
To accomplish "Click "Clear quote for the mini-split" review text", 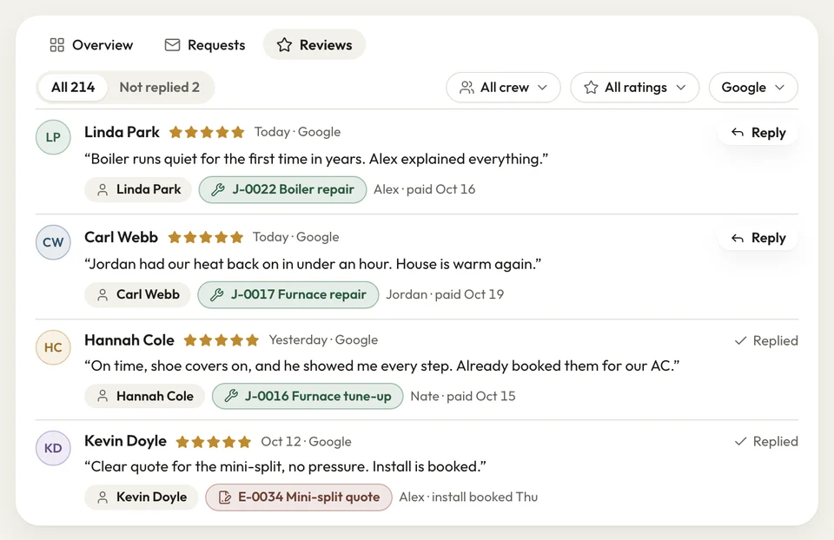I will pyautogui.click(x=285, y=467).
